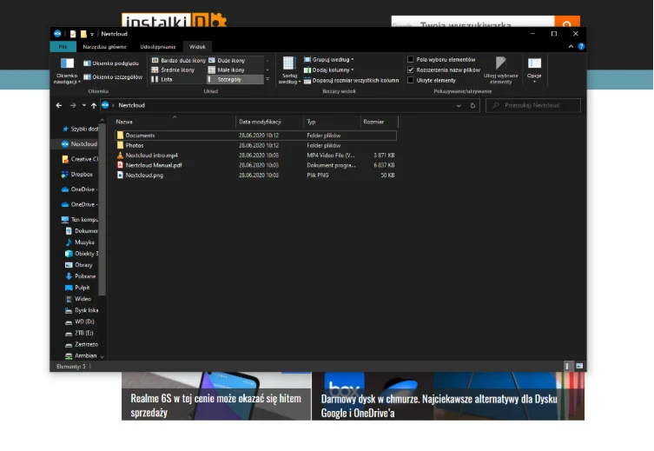The image size is (654, 451).
Task: Open the Opcje folder options icon
Action: 534,63
